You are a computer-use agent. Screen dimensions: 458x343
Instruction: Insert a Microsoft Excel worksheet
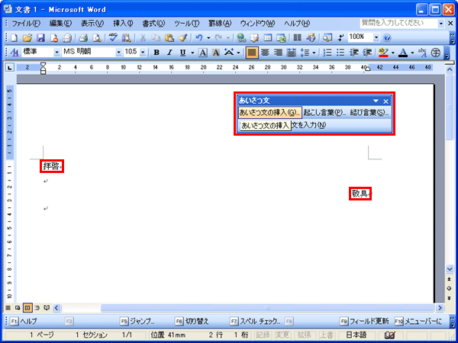[281, 37]
